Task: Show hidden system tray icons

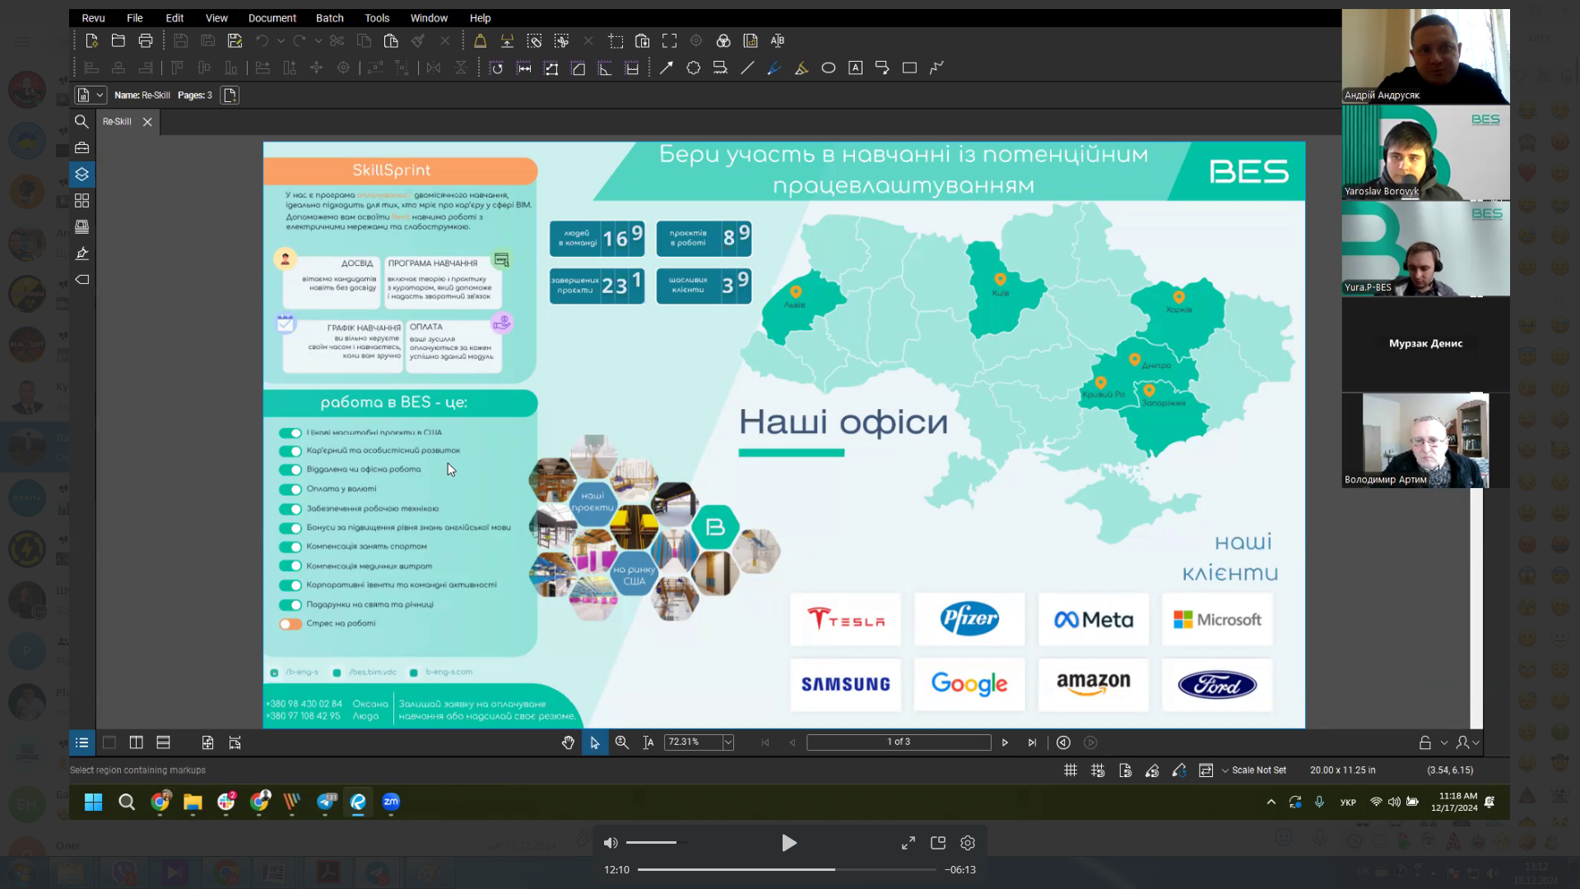Action: coord(1271,802)
